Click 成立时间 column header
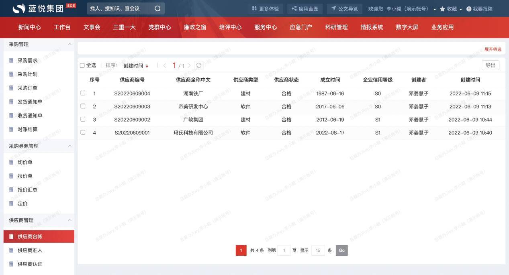509x275 pixels. click(330, 80)
